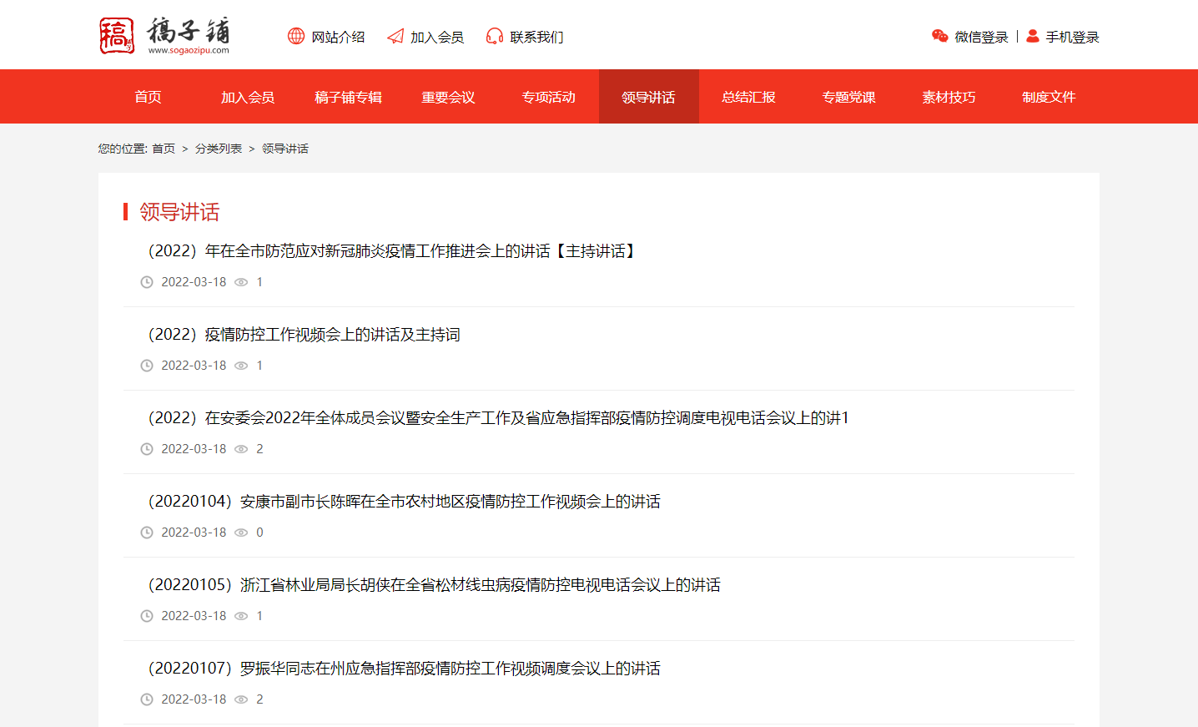Click the person icon beside 手机登录
This screenshot has height=727, width=1198.
click(x=1032, y=37)
